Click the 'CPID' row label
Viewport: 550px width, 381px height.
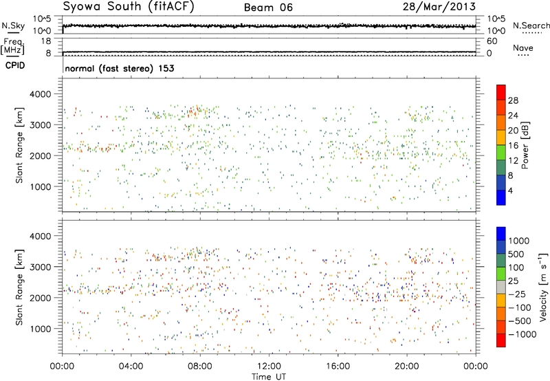(15, 65)
